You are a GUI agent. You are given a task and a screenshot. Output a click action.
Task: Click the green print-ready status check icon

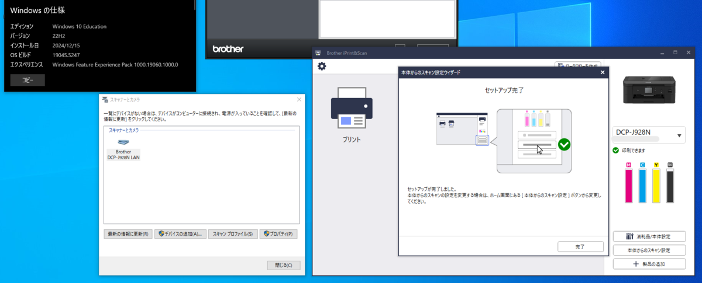click(x=615, y=150)
